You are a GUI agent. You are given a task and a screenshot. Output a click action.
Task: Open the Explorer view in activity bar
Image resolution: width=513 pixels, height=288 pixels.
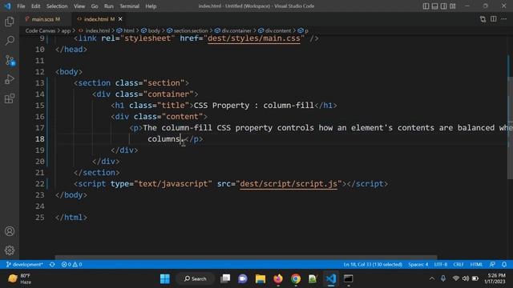click(10, 22)
